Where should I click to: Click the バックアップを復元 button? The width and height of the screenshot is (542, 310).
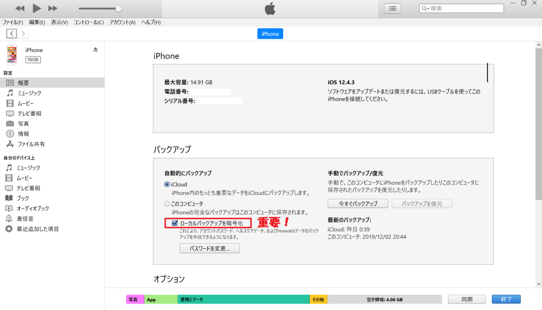click(422, 204)
